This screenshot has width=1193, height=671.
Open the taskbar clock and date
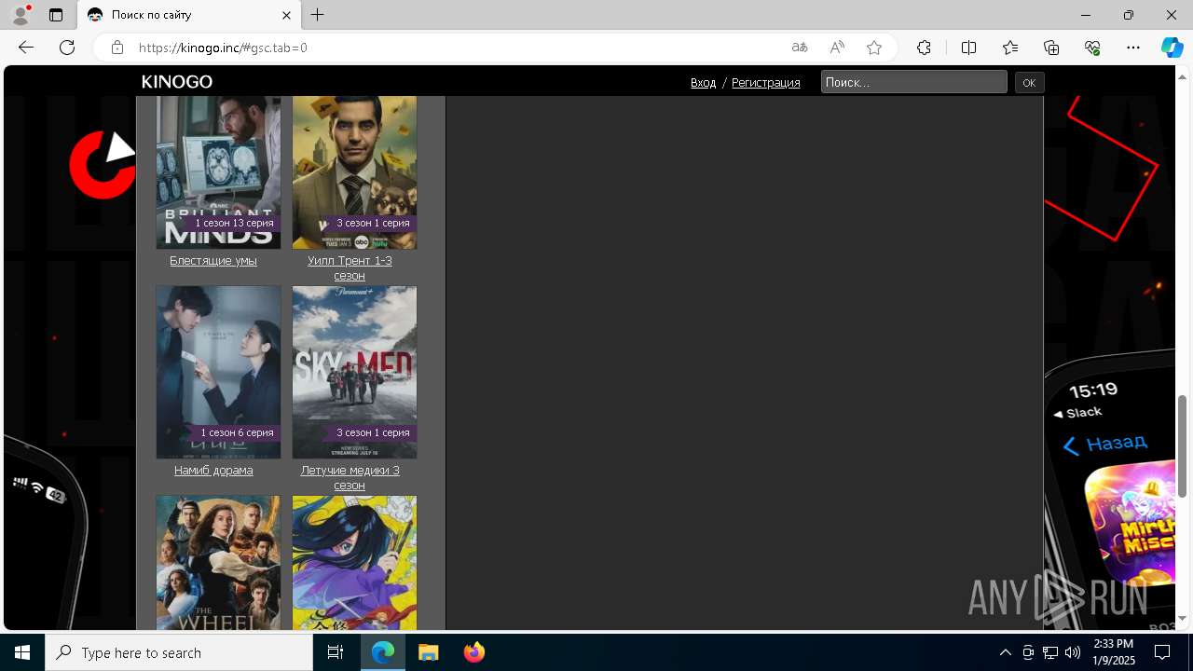1113,652
